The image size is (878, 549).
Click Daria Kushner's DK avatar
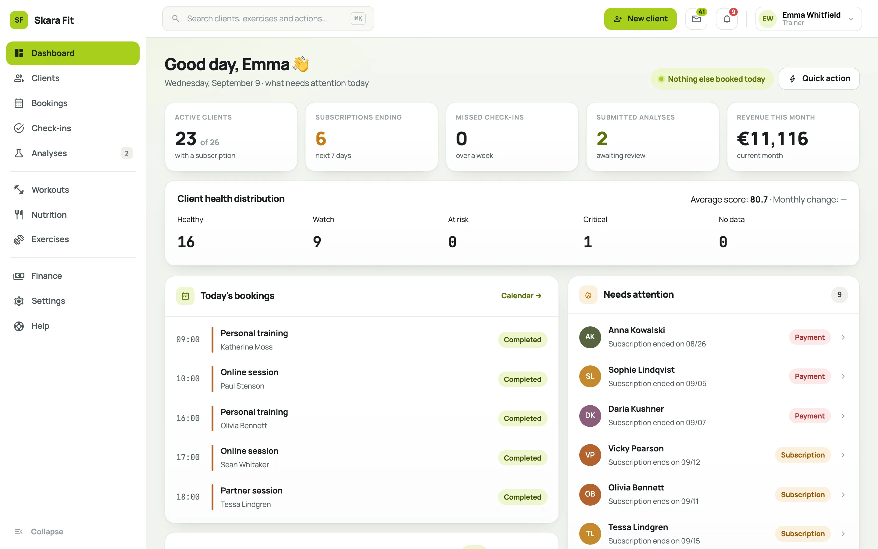point(590,416)
